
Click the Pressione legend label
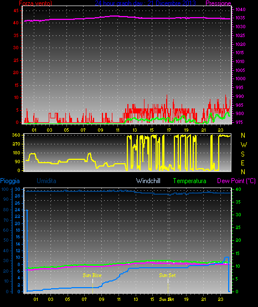point(218,3)
